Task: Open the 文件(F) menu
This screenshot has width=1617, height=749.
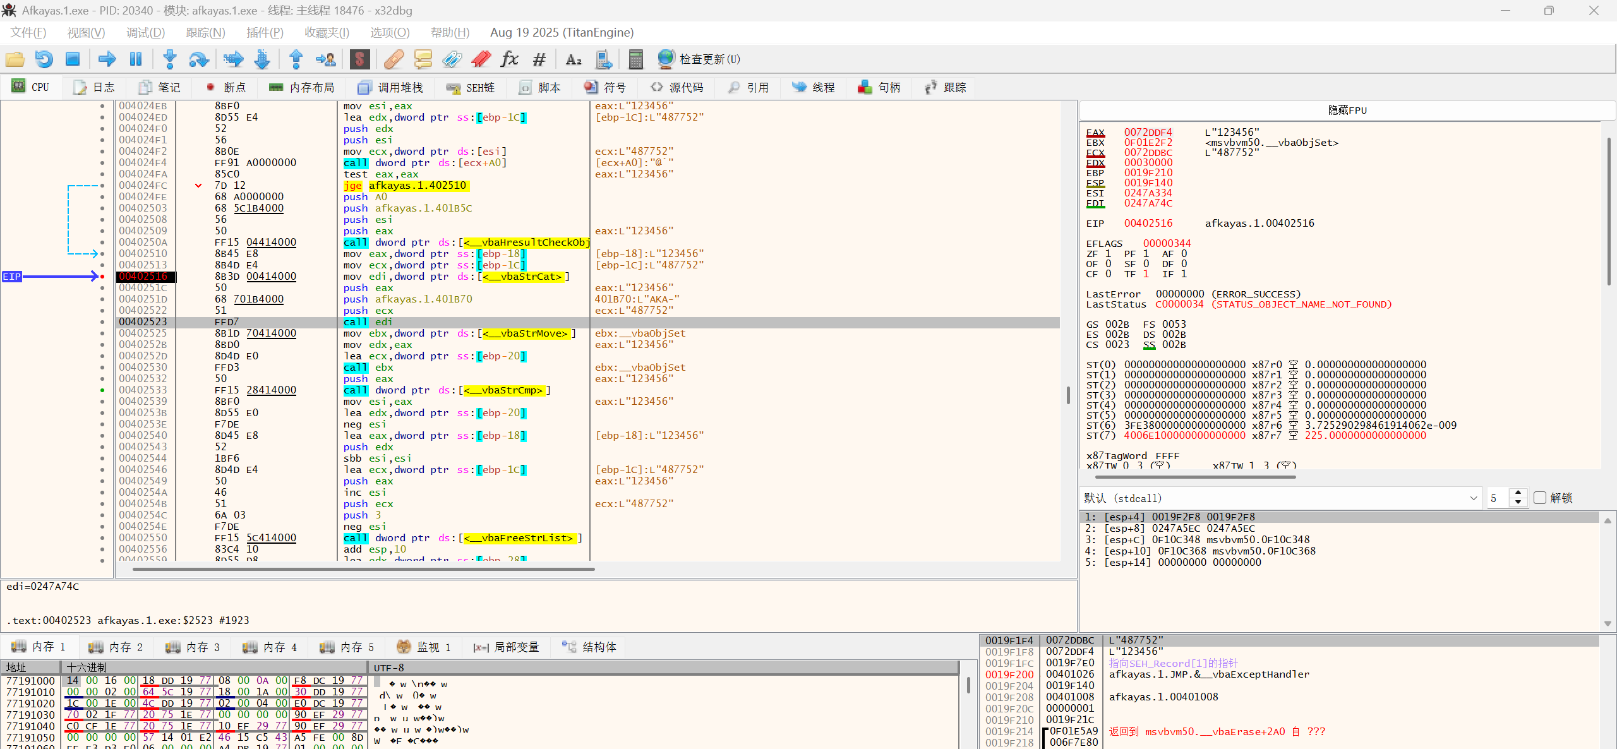Action: point(28,32)
